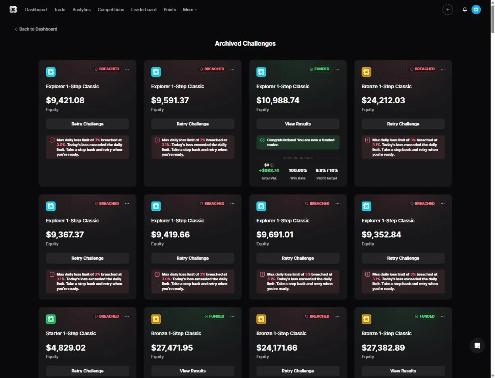This screenshot has width=495, height=378.
Task: Open options menu on $27,471.95 card
Action: (232, 316)
